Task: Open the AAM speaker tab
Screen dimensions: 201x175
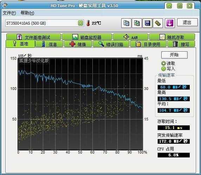Action: (130, 37)
